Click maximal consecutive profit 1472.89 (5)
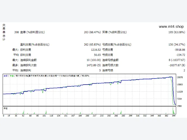 [93, 65]
